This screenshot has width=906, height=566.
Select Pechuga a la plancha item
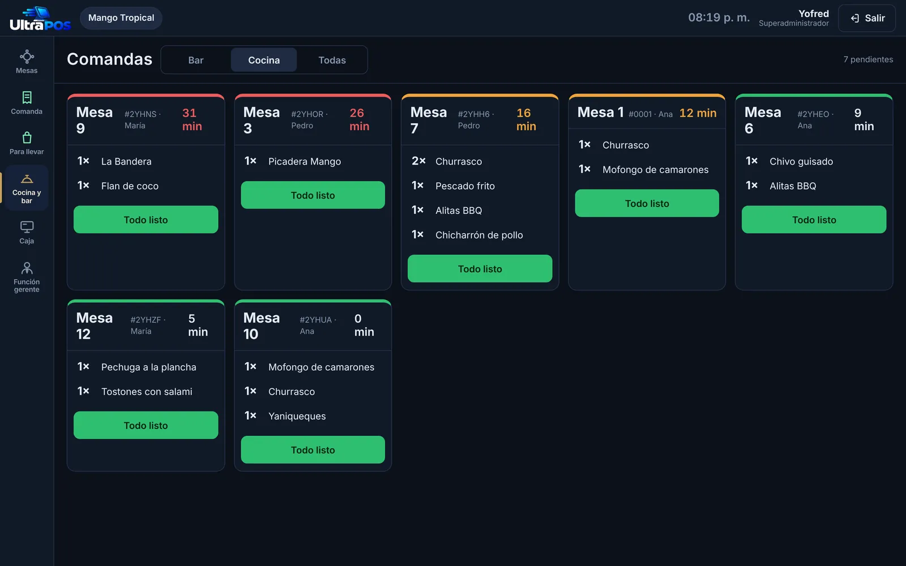(x=146, y=367)
